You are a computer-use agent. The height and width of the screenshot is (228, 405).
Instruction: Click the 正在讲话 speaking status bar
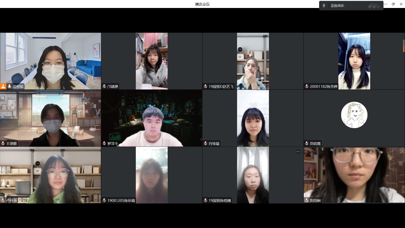point(351,5)
